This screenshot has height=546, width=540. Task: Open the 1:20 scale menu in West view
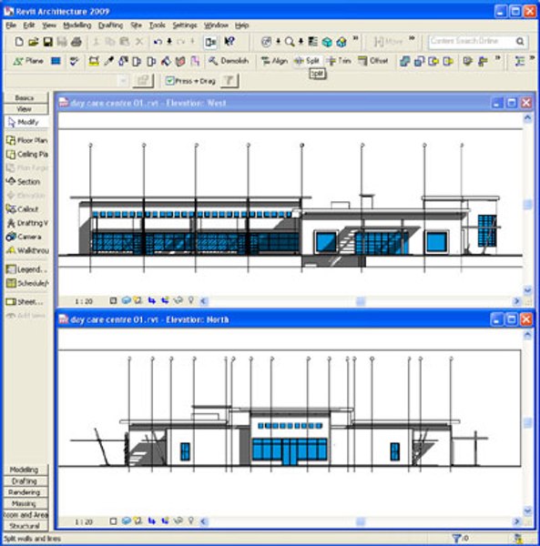click(84, 301)
